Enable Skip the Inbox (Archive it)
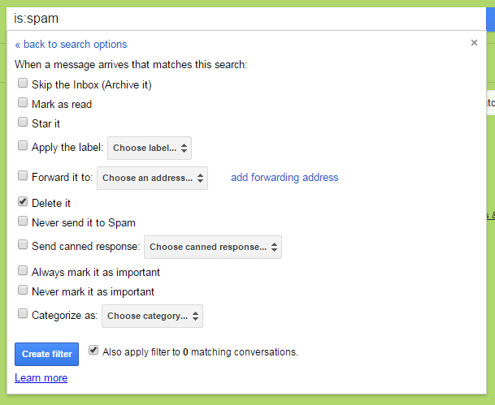Screen dimensions: 495x405 click(x=23, y=84)
